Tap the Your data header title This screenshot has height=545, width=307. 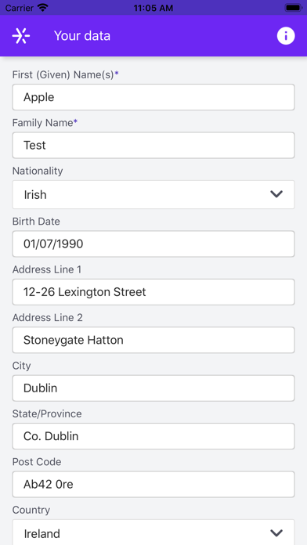[x=82, y=36]
